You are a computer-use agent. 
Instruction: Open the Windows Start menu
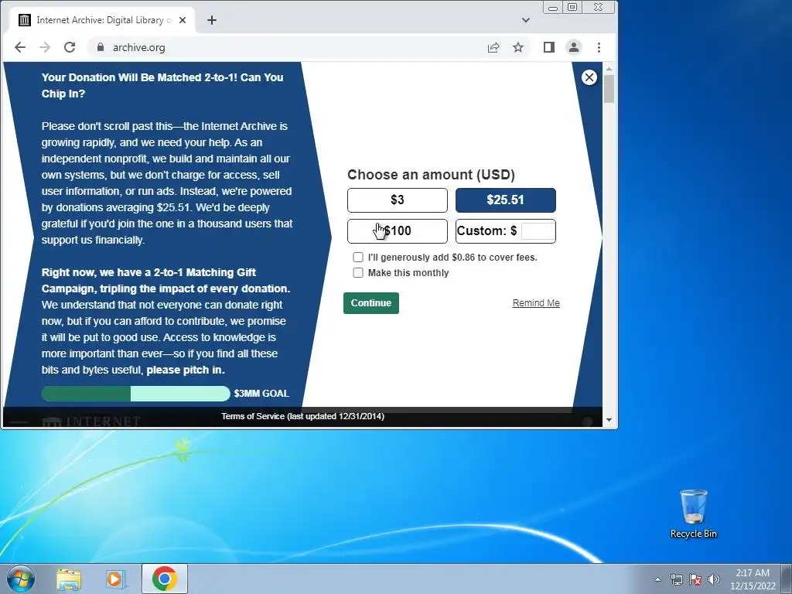pyautogui.click(x=21, y=579)
